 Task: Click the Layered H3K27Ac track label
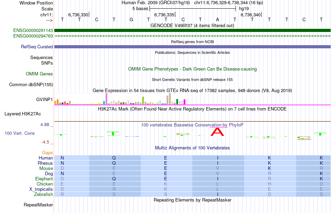pos(23,114)
